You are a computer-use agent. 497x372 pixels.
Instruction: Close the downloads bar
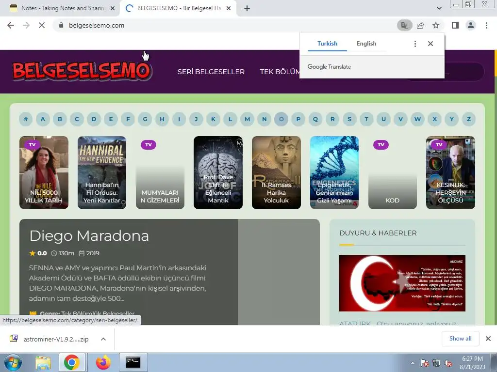[x=488, y=339]
